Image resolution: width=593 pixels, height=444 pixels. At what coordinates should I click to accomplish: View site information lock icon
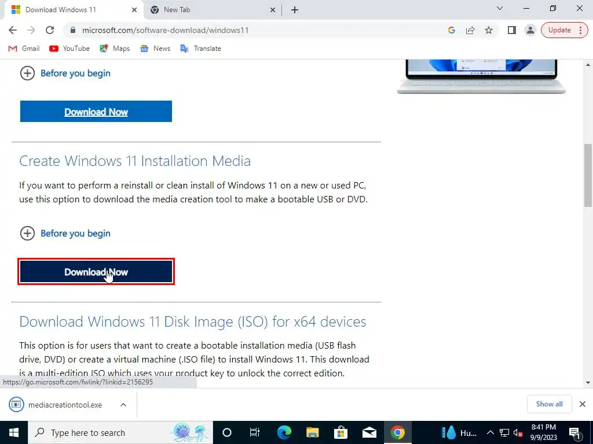(73, 30)
